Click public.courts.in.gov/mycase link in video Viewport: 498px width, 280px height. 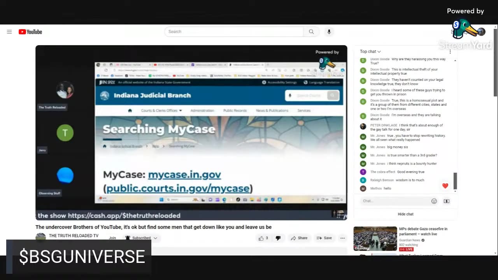pos(178,189)
